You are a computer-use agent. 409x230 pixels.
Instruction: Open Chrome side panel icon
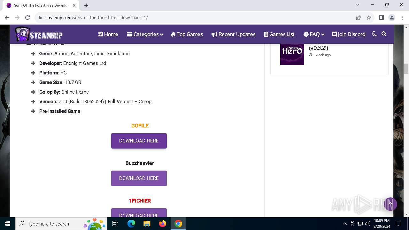coord(381,18)
